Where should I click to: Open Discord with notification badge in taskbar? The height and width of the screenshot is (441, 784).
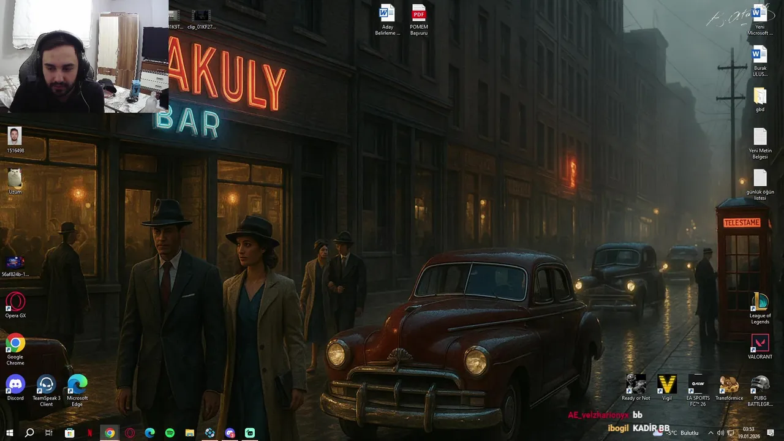[230, 433]
